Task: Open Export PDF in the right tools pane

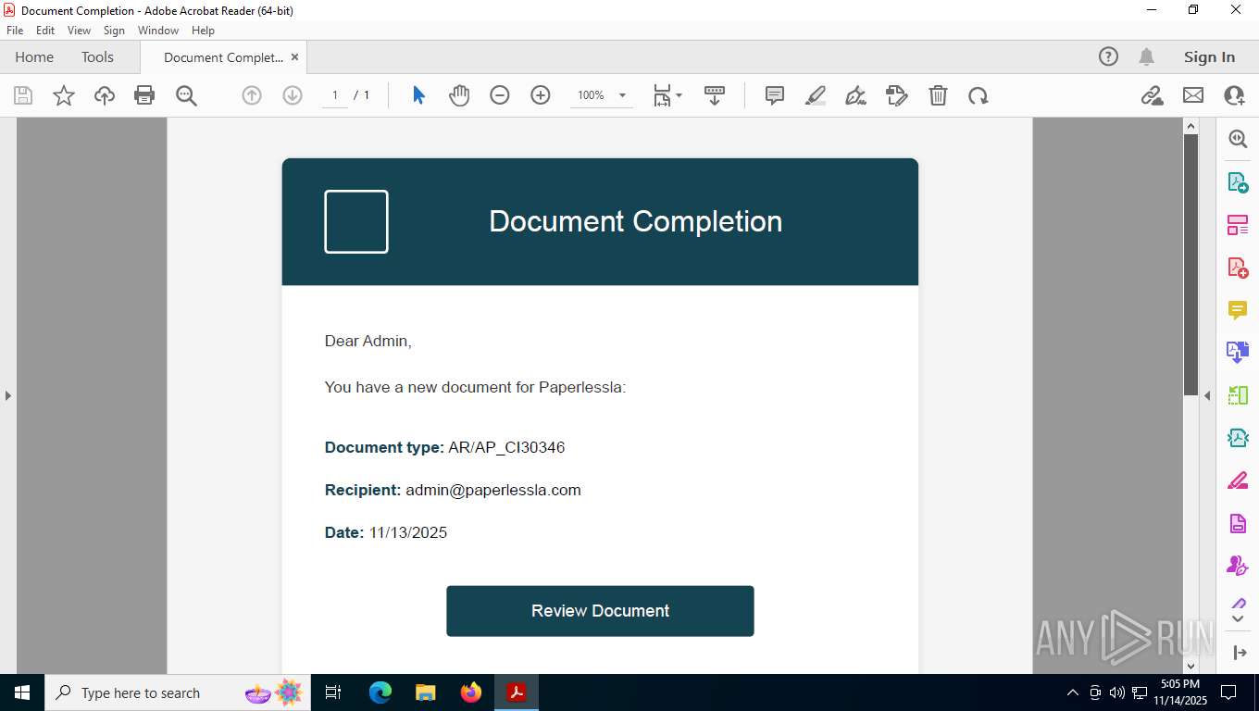Action: pyautogui.click(x=1238, y=182)
